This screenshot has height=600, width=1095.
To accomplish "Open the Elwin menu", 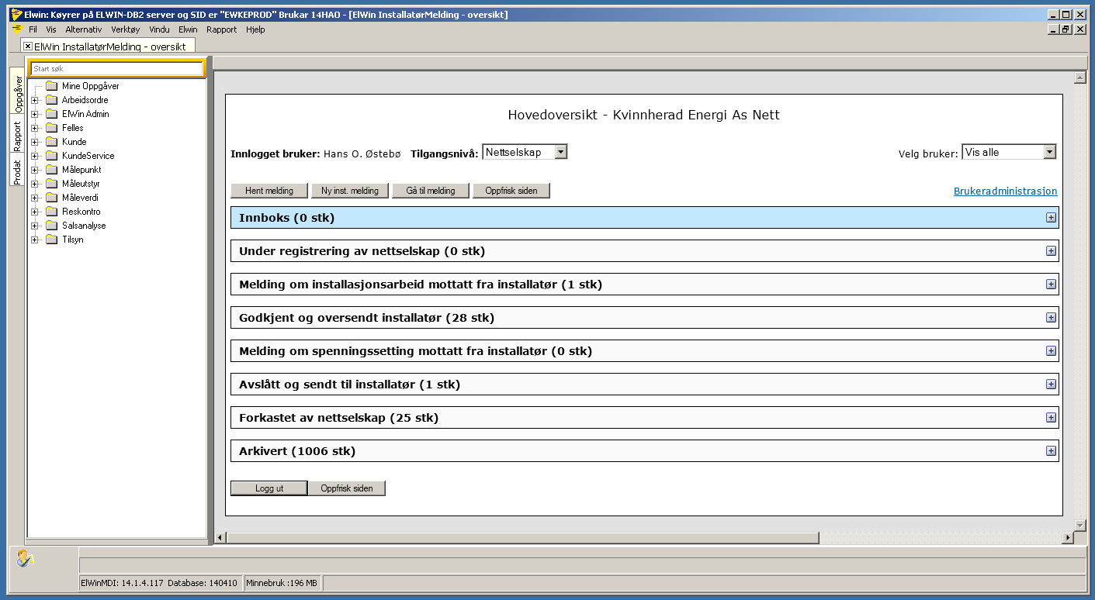I will click(x=188, y=29).
